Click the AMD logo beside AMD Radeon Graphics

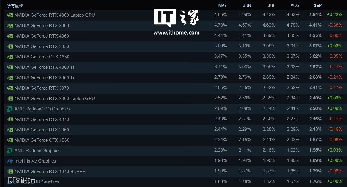coord(10,151)
